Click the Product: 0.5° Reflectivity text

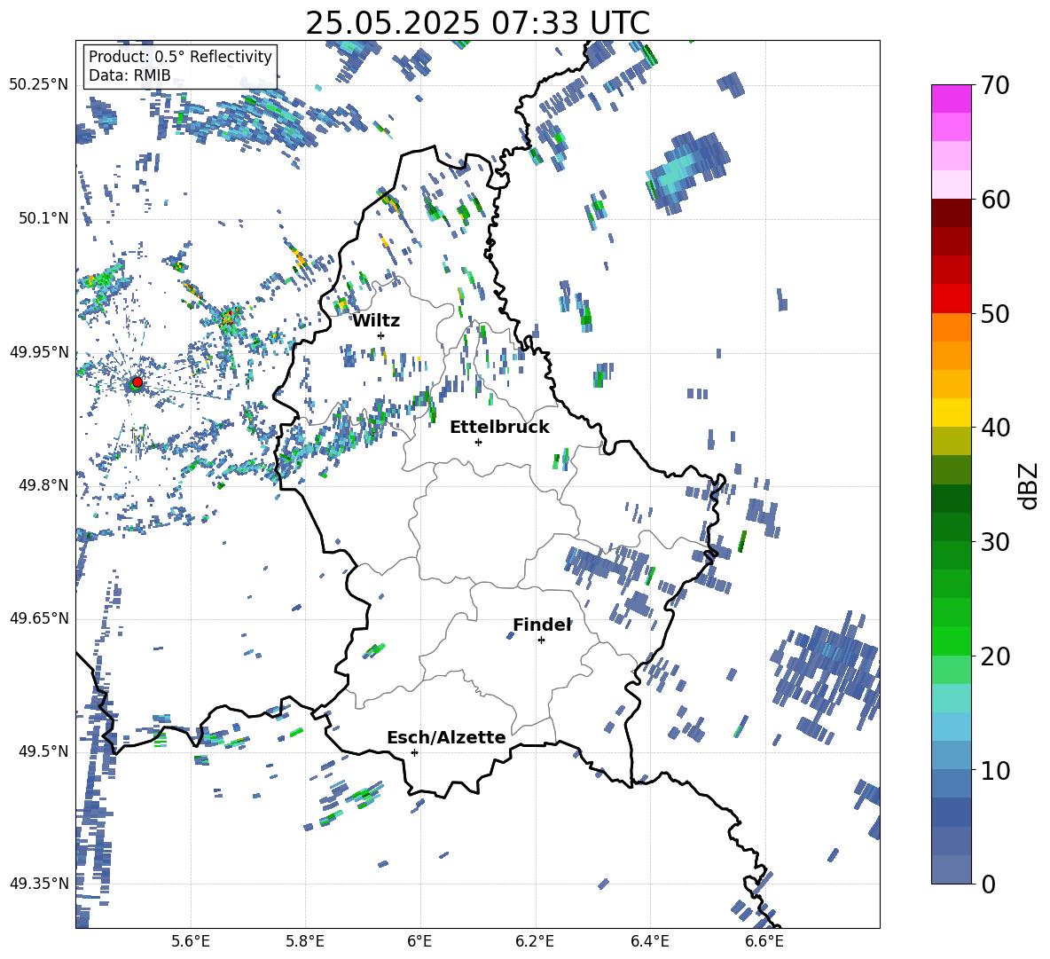click(180, 56)
